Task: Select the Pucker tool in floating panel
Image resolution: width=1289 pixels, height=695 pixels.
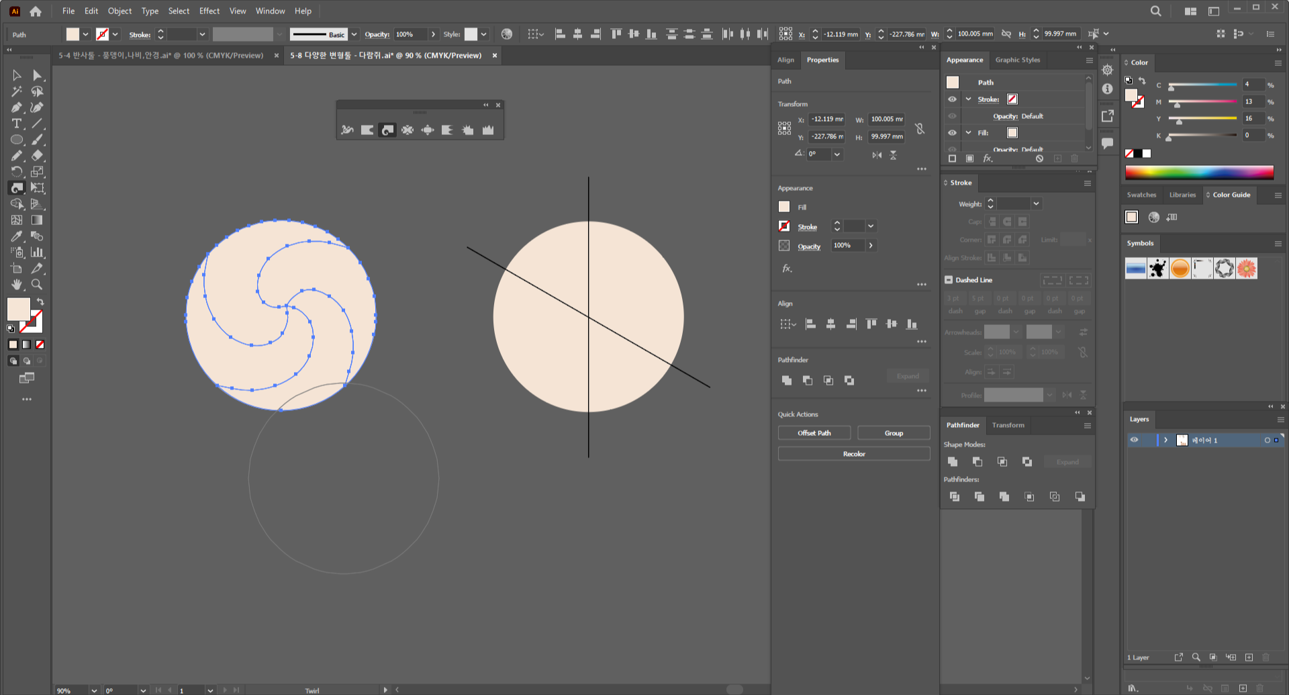Action: (408, 130)
